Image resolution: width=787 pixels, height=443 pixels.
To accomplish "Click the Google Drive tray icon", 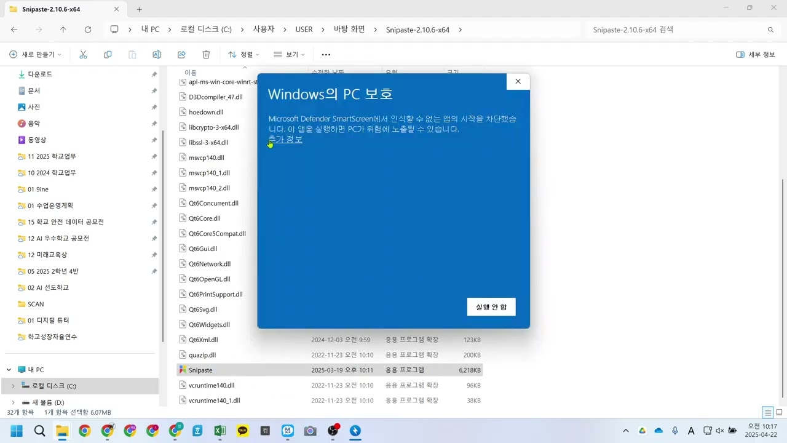I will coord(642,431).
